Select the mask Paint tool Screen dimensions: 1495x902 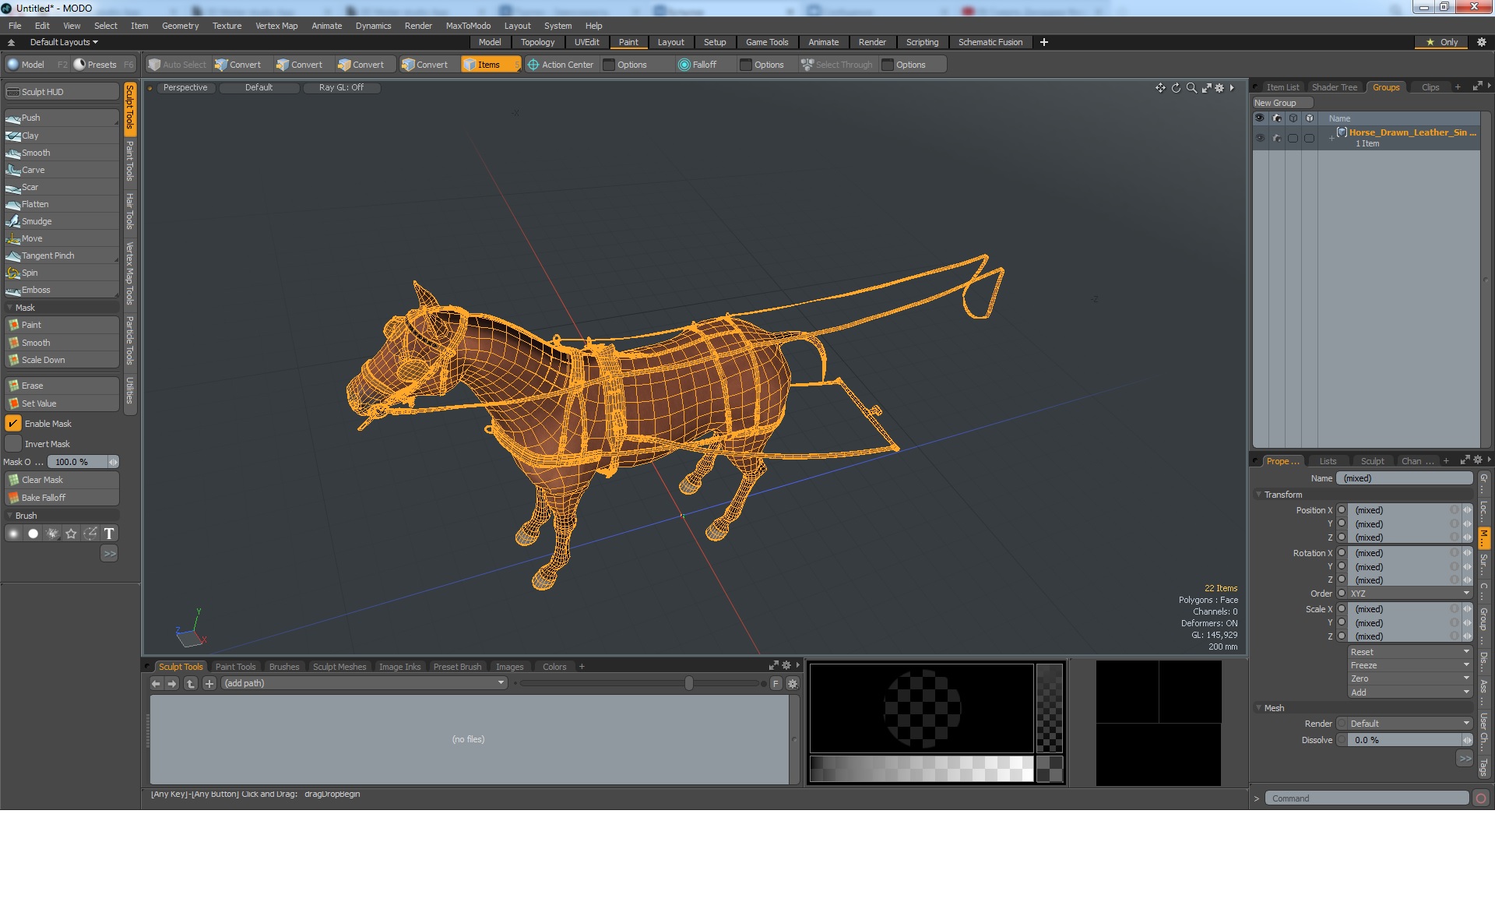point(62,325)
